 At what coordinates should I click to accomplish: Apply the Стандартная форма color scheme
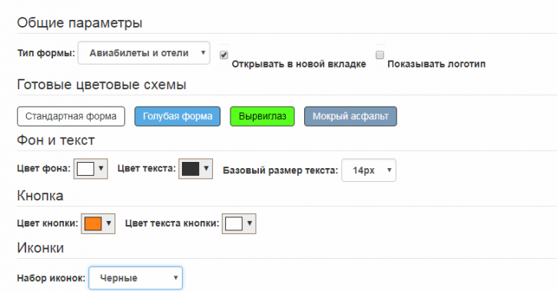click(x=71, y=117)
